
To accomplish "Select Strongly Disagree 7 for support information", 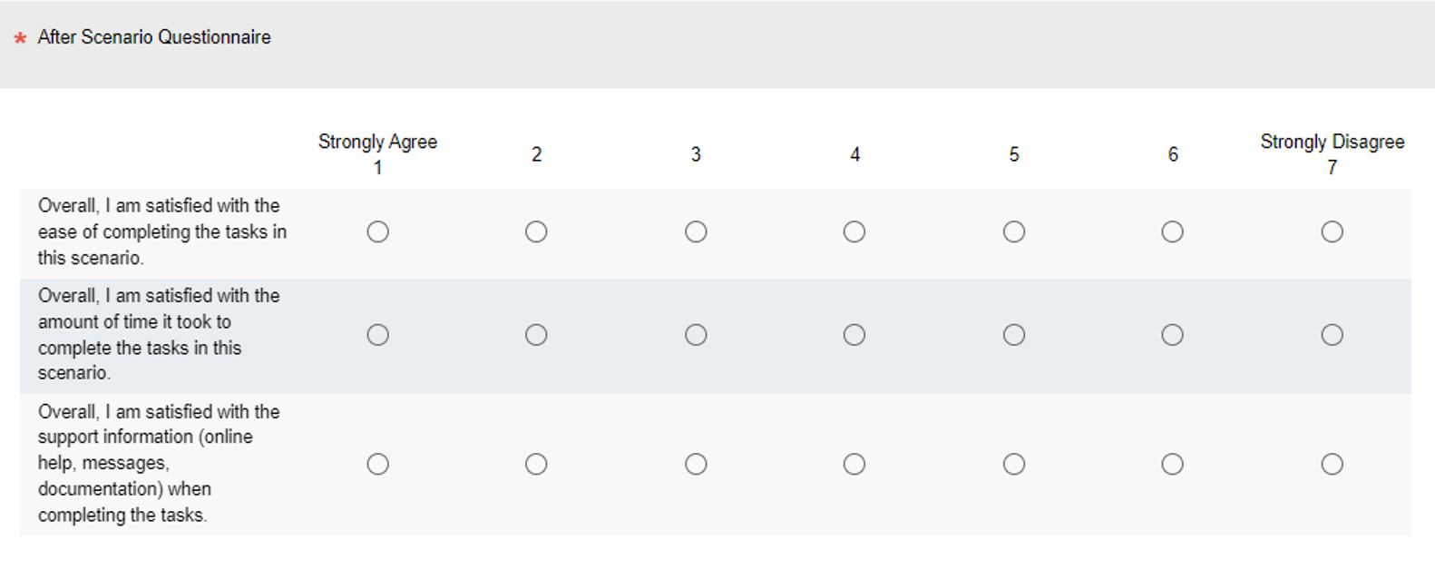I will (x=1332, y=465).
